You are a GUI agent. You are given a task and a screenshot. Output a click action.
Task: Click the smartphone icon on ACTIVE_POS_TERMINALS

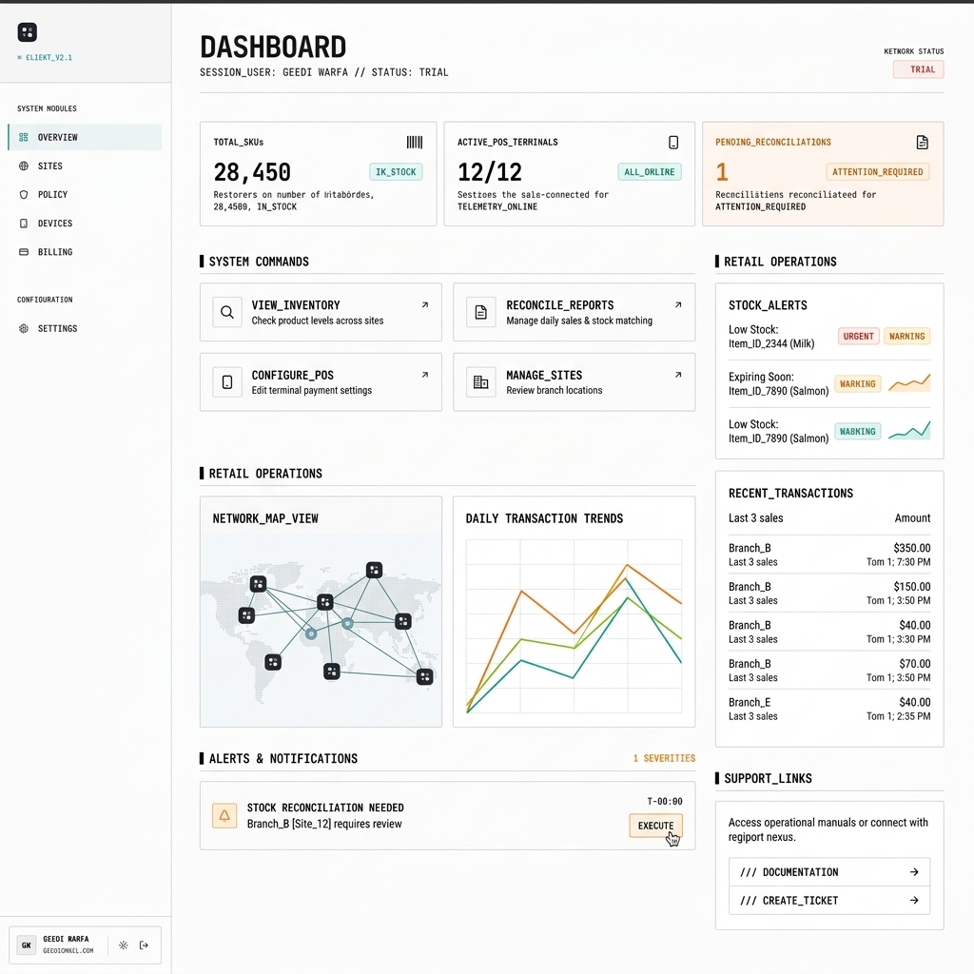point(673,142)
